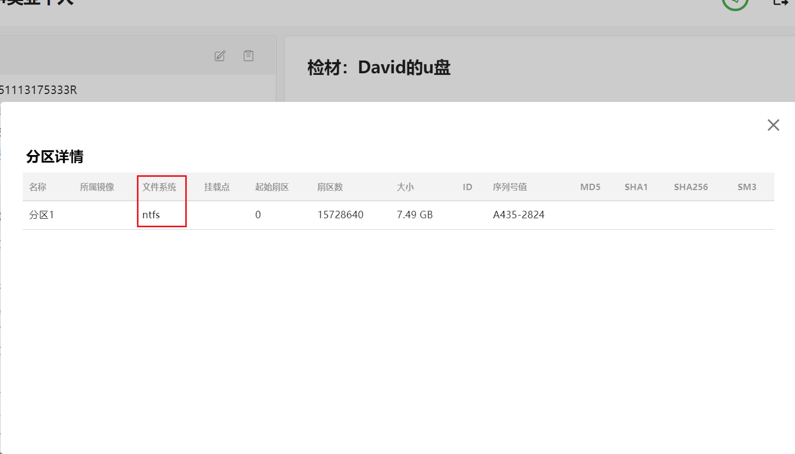Screen dimensions: 795x454
Task: Click the SM3 column header
Action: 747,187
